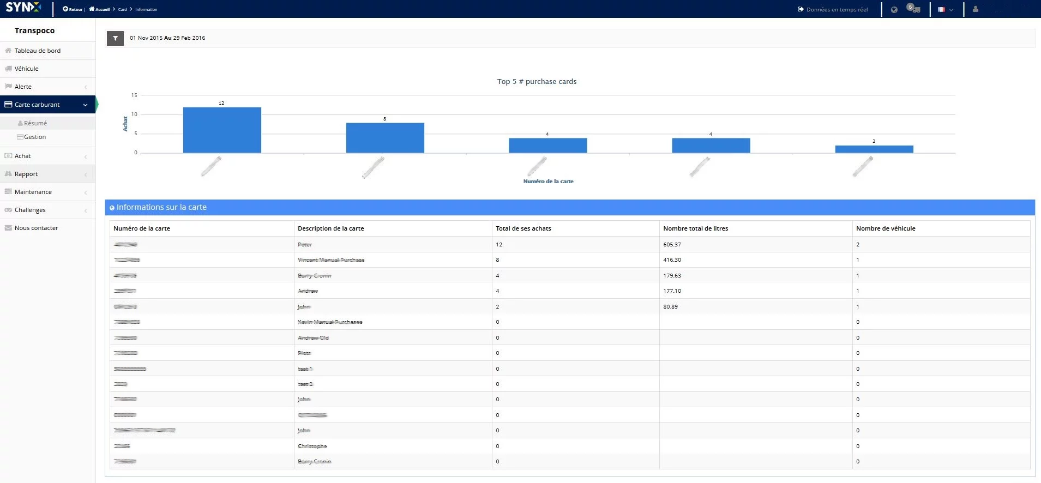Click the date range filter funnel
This screenshot has width=1041, height=483.
[x=115, y=38]
